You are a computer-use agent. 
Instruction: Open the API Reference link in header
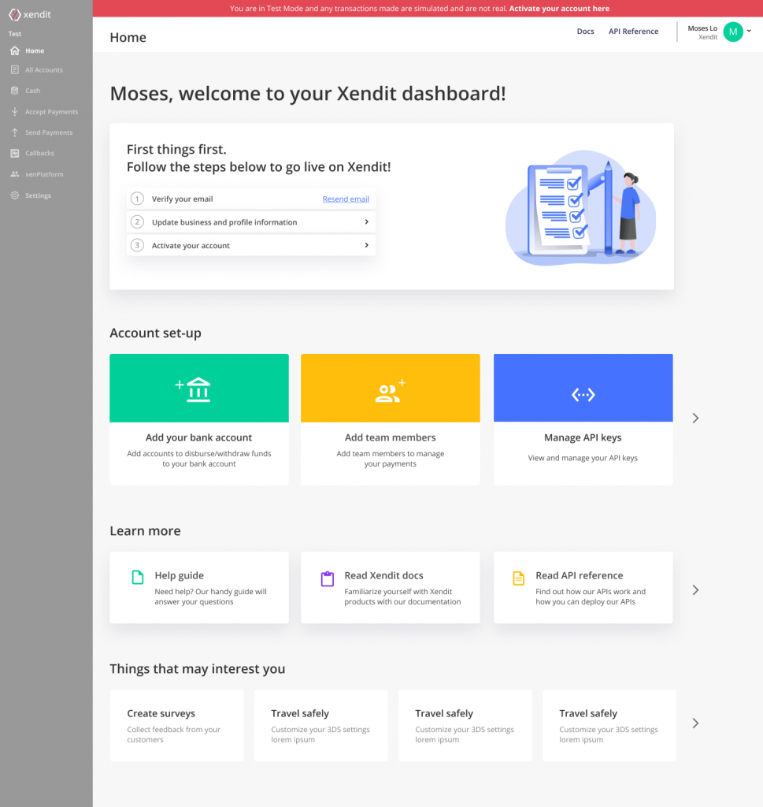click(633, 32)
